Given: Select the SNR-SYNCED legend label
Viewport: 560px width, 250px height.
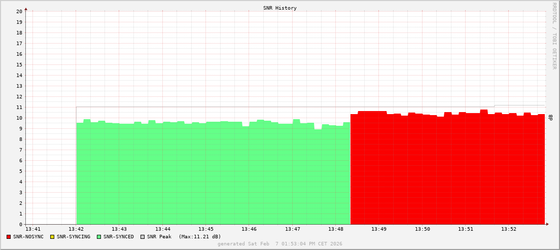Looking at the screenshot, I should (118, 237).
